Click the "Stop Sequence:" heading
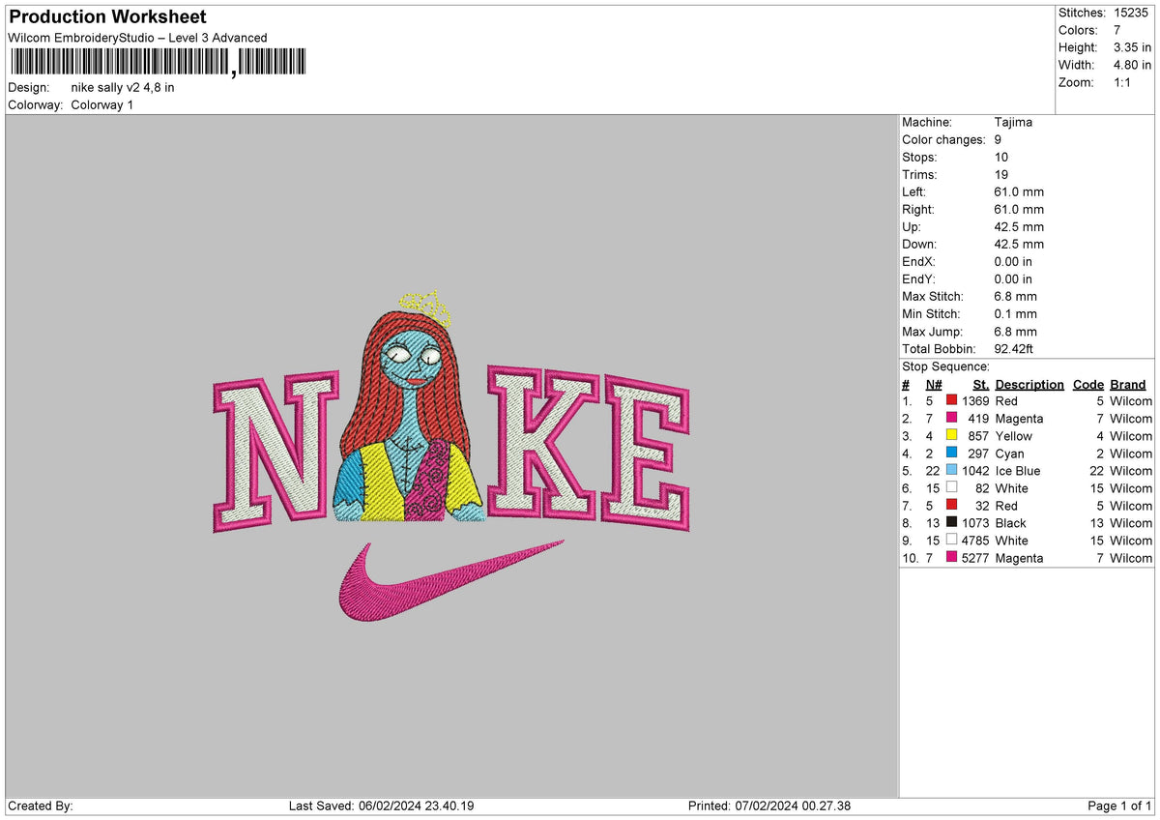This screenshot has width=1160, height=820. [945, 366]
